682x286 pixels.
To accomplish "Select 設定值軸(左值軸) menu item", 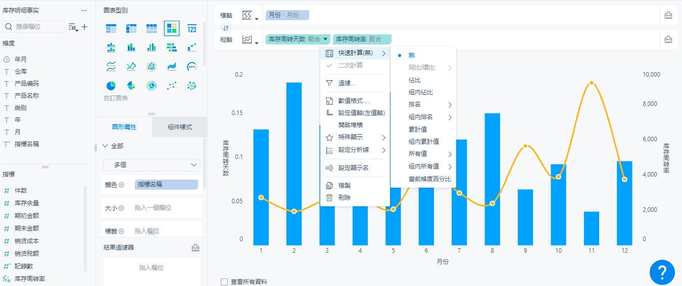I will tap(355, 113).
